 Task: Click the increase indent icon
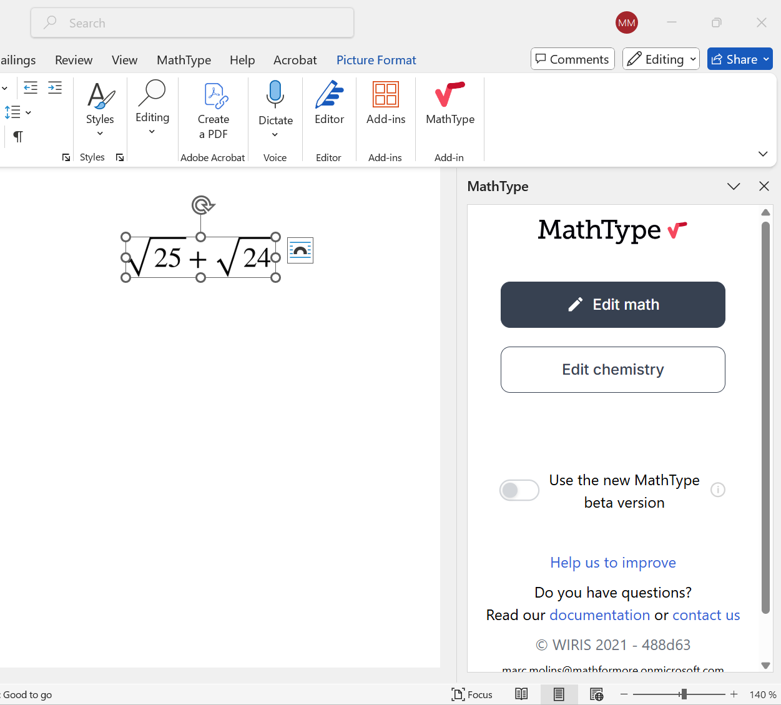[55, 87]
